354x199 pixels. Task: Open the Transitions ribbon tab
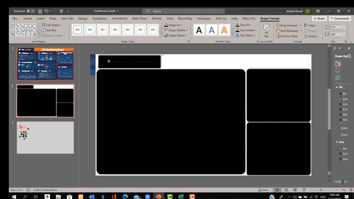[x=100, y=18]
